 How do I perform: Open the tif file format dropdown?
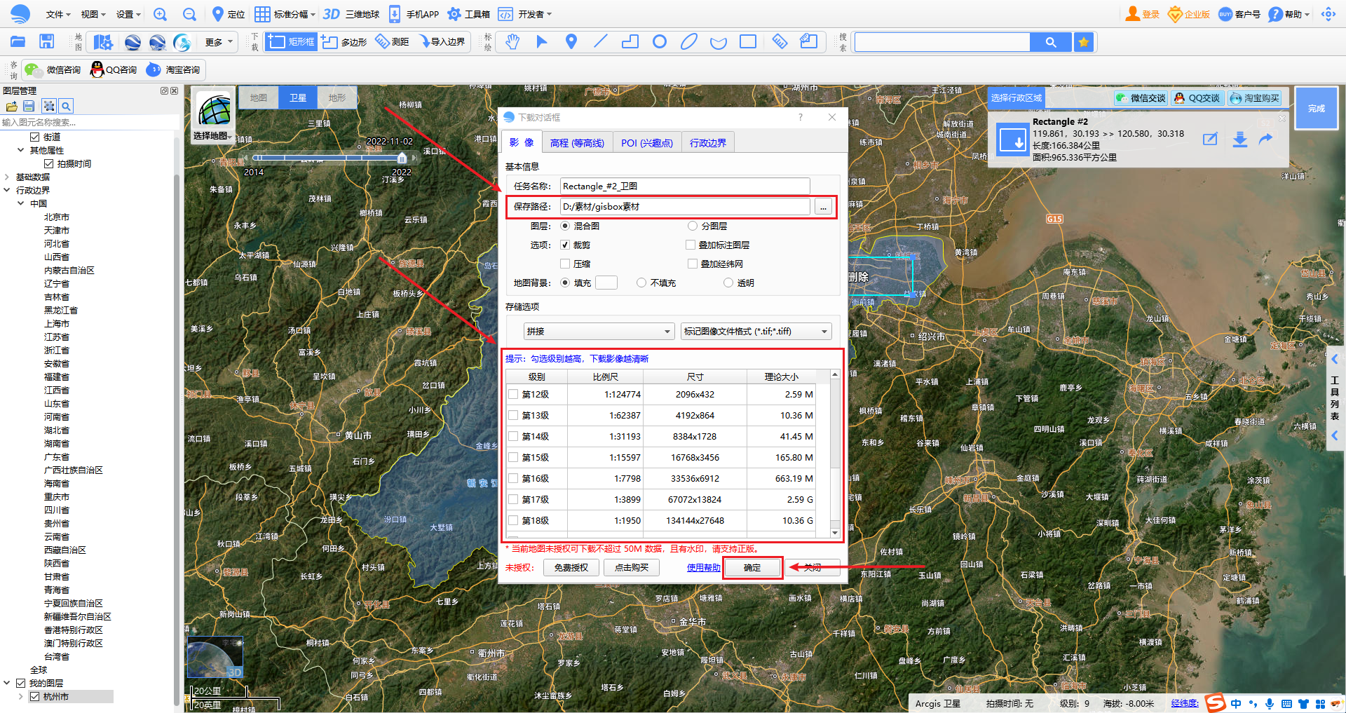click(756, 332)
